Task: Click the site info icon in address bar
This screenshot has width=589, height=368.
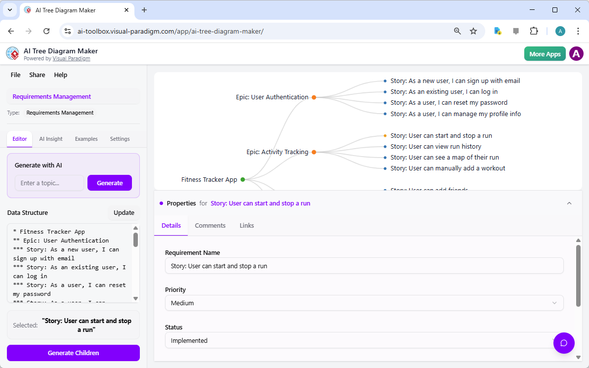Action: click(67, 31)
